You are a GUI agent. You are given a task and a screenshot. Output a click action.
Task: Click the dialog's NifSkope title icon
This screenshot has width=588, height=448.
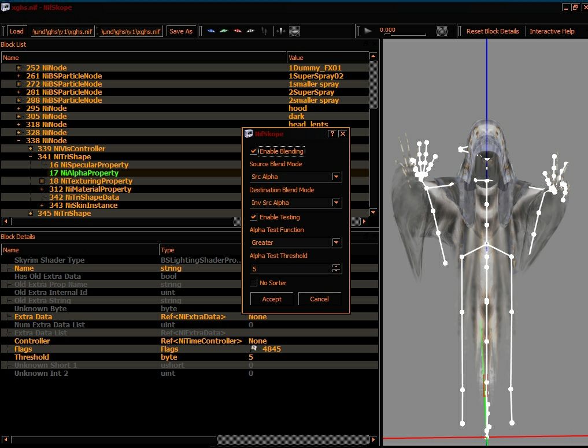click(x=249, y=134)
